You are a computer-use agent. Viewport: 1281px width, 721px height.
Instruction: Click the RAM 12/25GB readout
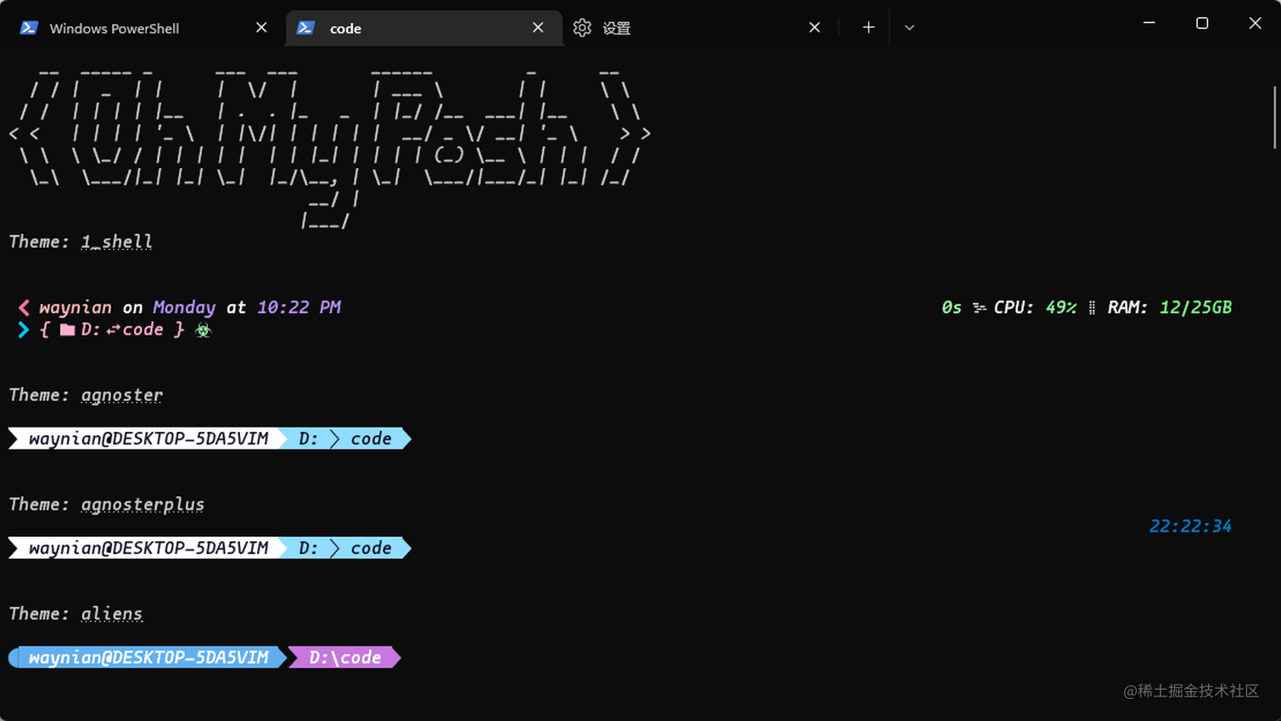[1170, 307]
